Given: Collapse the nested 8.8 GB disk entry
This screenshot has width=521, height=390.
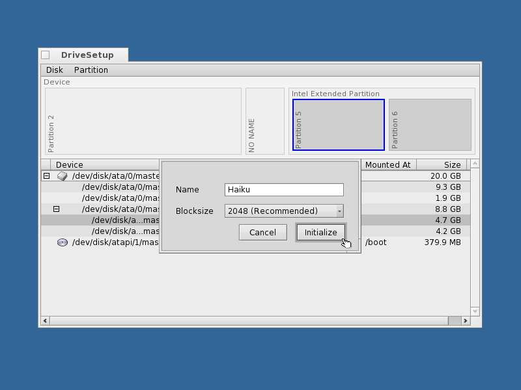Looking at the screenshot, I should pyautogui.click(x=57, y=208).
